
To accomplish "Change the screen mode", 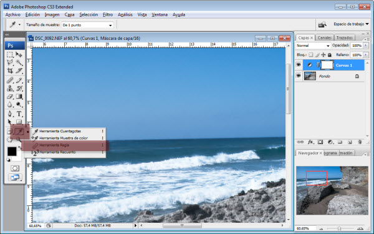I will point(15,177).
